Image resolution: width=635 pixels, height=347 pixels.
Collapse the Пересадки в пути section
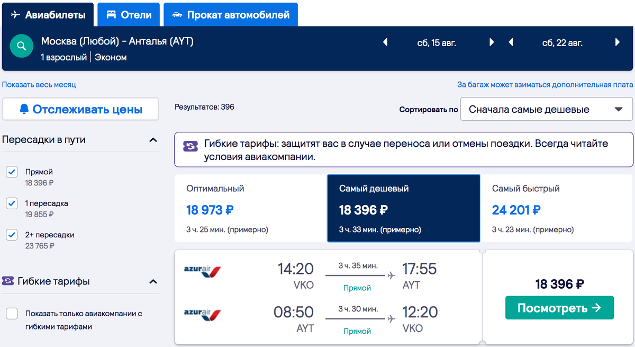pyautogui.click(x=153, y=140)
